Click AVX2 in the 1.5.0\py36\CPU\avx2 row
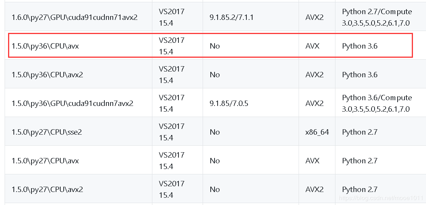The width and height of the screenshot is (426, 205). pyautogui.click(x=314, y=75)
